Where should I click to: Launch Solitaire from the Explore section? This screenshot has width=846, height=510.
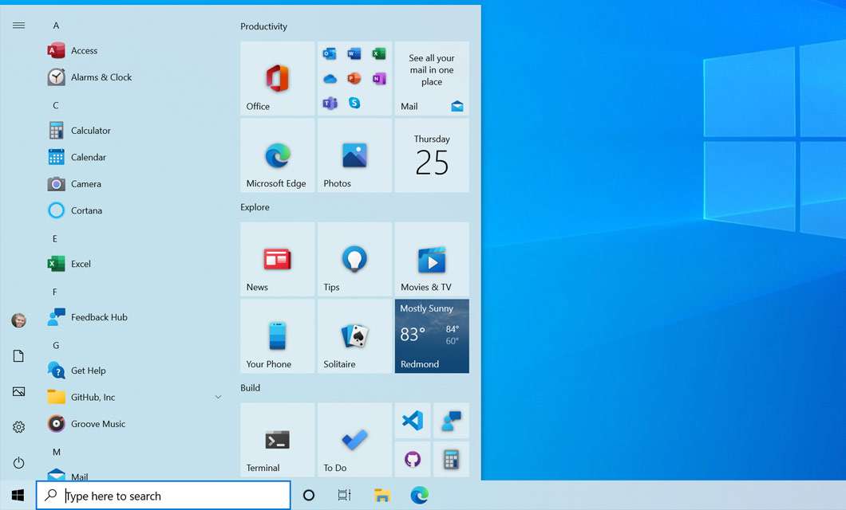pos(354,335)
